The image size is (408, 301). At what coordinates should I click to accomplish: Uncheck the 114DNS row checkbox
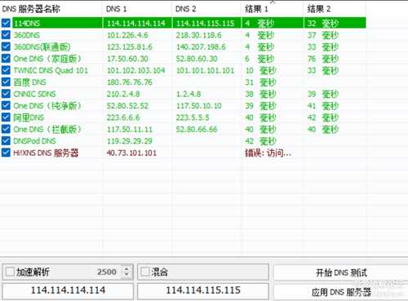click(x=6, y=23)
